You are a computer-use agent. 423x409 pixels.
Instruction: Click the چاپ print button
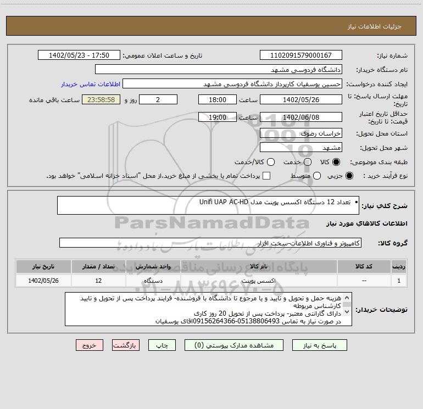click(162, 345)
